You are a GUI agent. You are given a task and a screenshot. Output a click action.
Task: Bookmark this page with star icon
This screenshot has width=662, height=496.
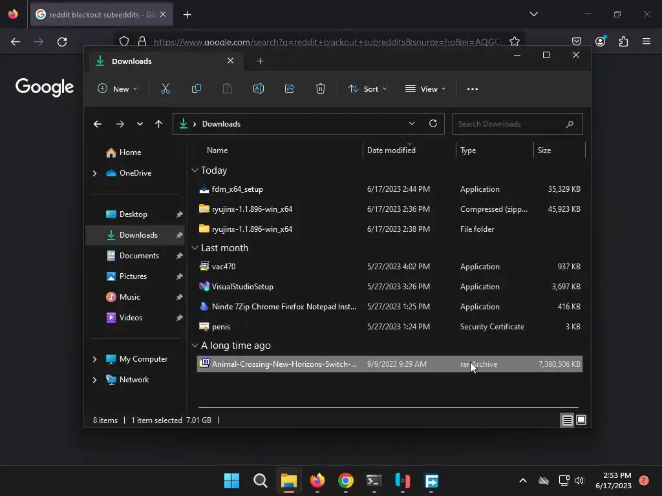514,41
